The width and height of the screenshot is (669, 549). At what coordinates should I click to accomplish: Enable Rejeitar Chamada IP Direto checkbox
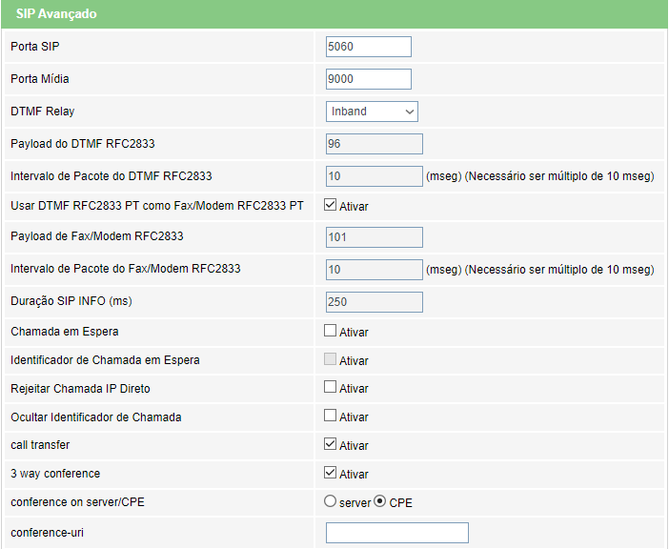[x=330, y=387]
